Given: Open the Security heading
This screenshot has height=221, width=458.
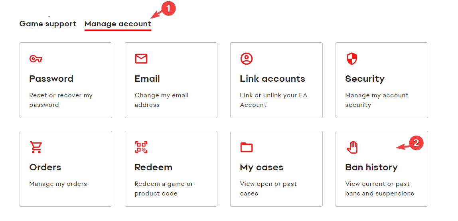Looking at the screenshot, I should [365, 79].
